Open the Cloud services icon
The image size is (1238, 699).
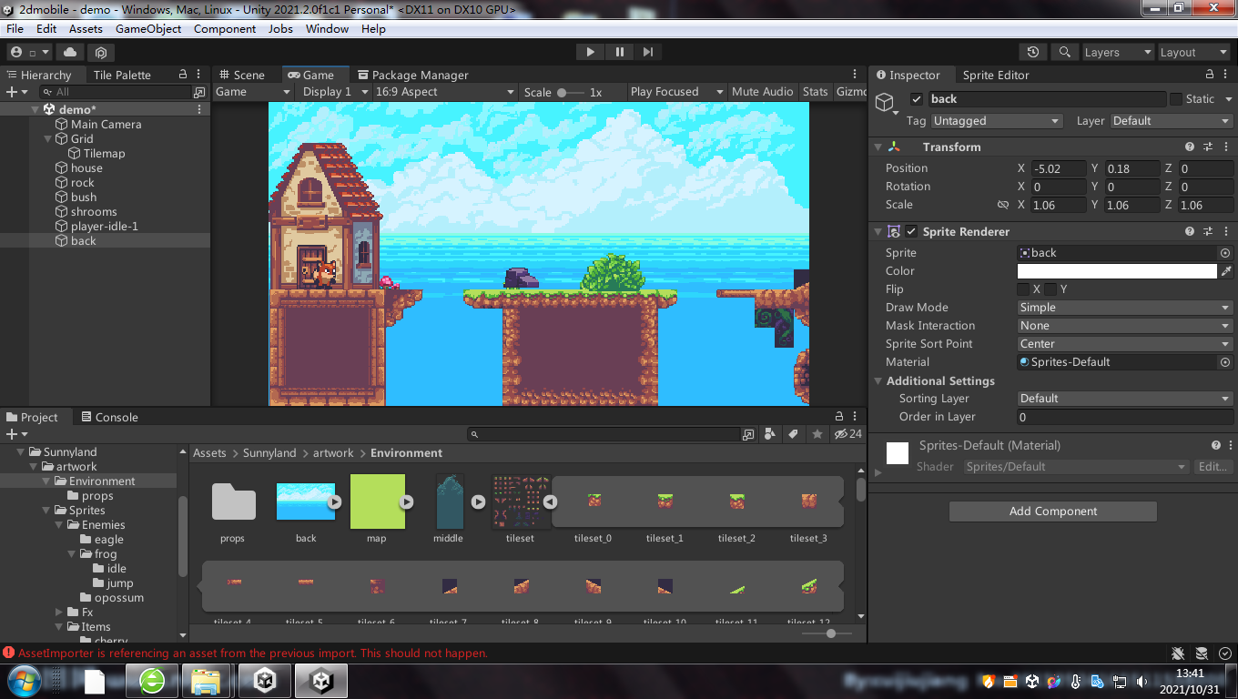click(70, 52)
